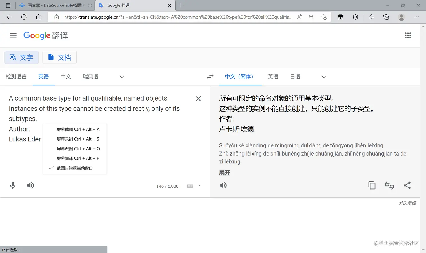
Task: Rate this translation
Action: click(x=389, y=185)
